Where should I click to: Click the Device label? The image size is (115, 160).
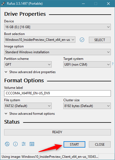coord(9,21)
